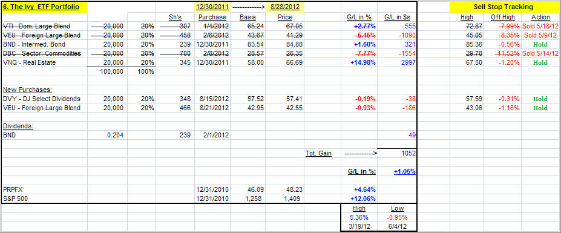Select the Sold 5/18/12 action cell
This screenshot has height=233, width=561.
540,26
